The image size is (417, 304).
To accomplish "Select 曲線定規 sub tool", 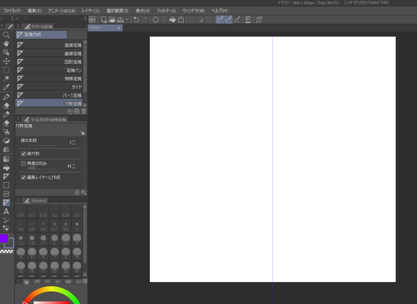I will 49,53.
